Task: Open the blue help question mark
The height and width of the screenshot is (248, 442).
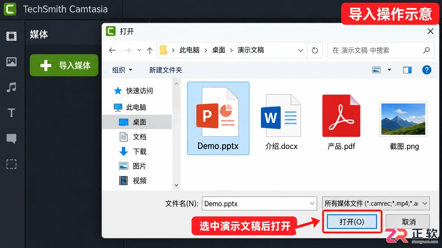Action: [x=427, y=70]
